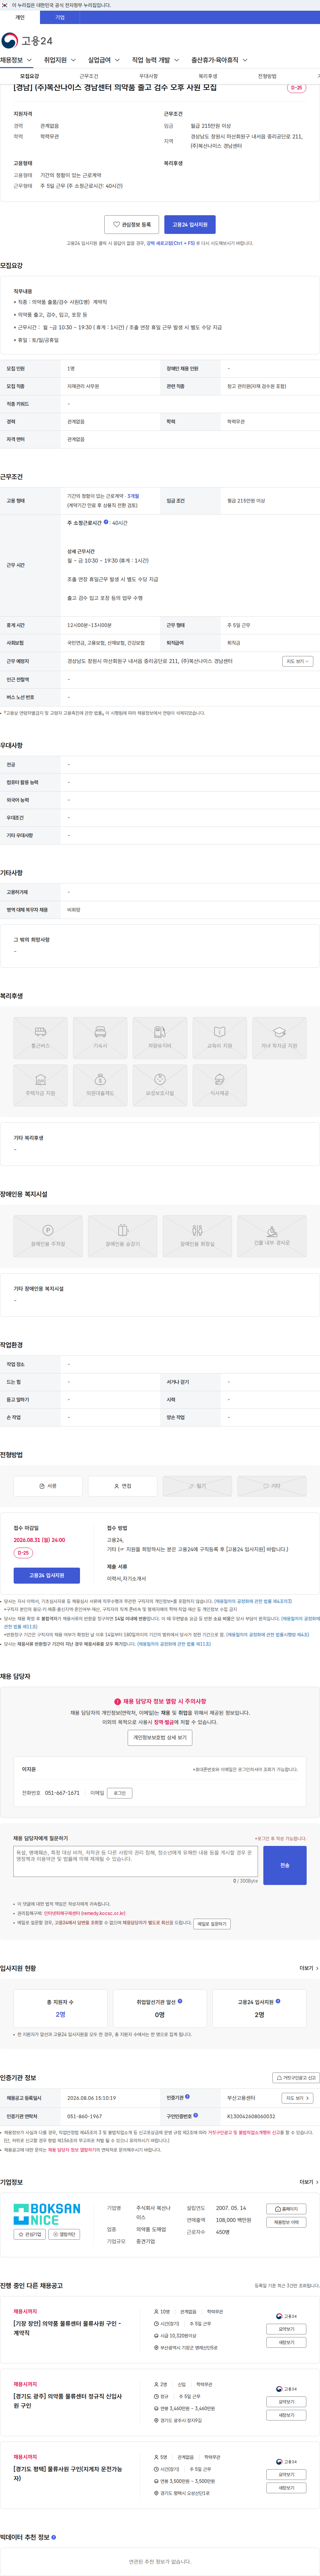Click the 관심정보 등록 button
The height and width of the screenshot is (2576, 320).
[x=131, y=225]
